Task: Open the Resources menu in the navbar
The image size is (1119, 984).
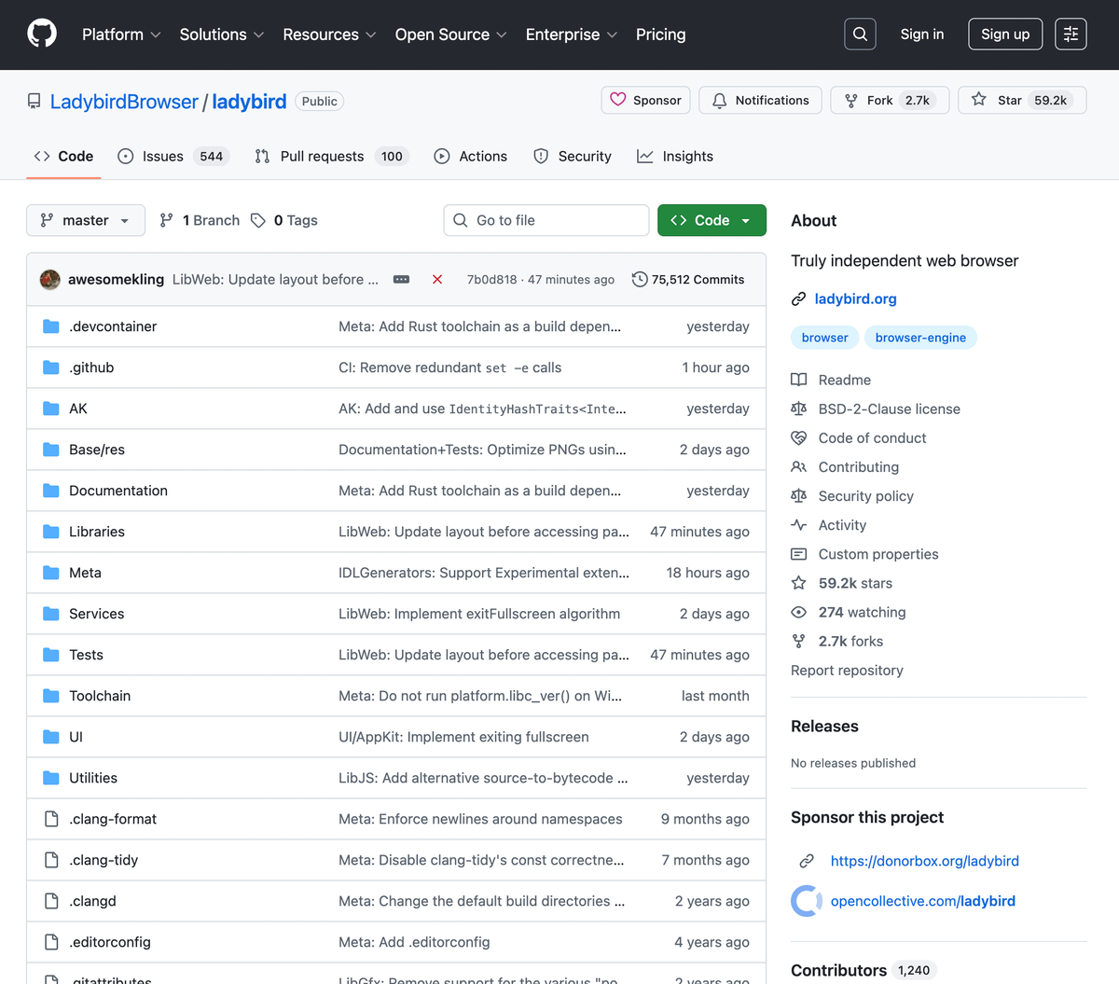Action: (x=328, y=35)
